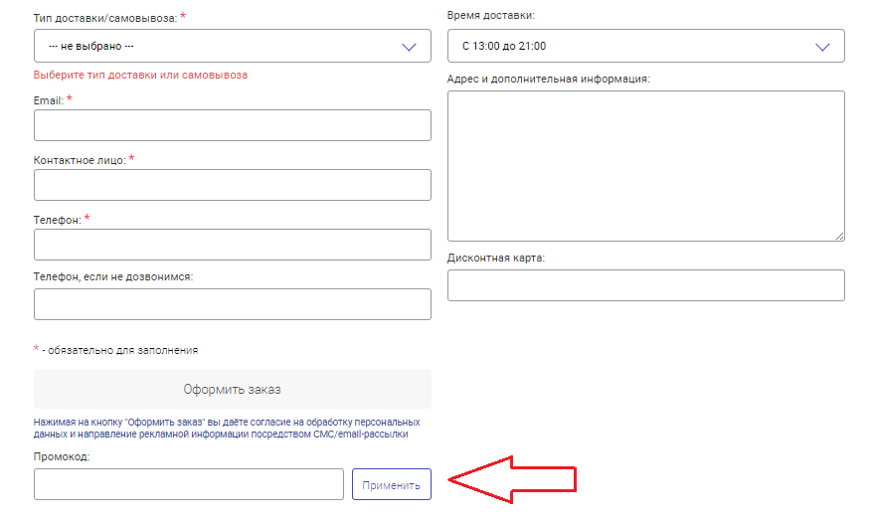Click the Промокод label
The image size is (874, 525).
tap(62, 456)
